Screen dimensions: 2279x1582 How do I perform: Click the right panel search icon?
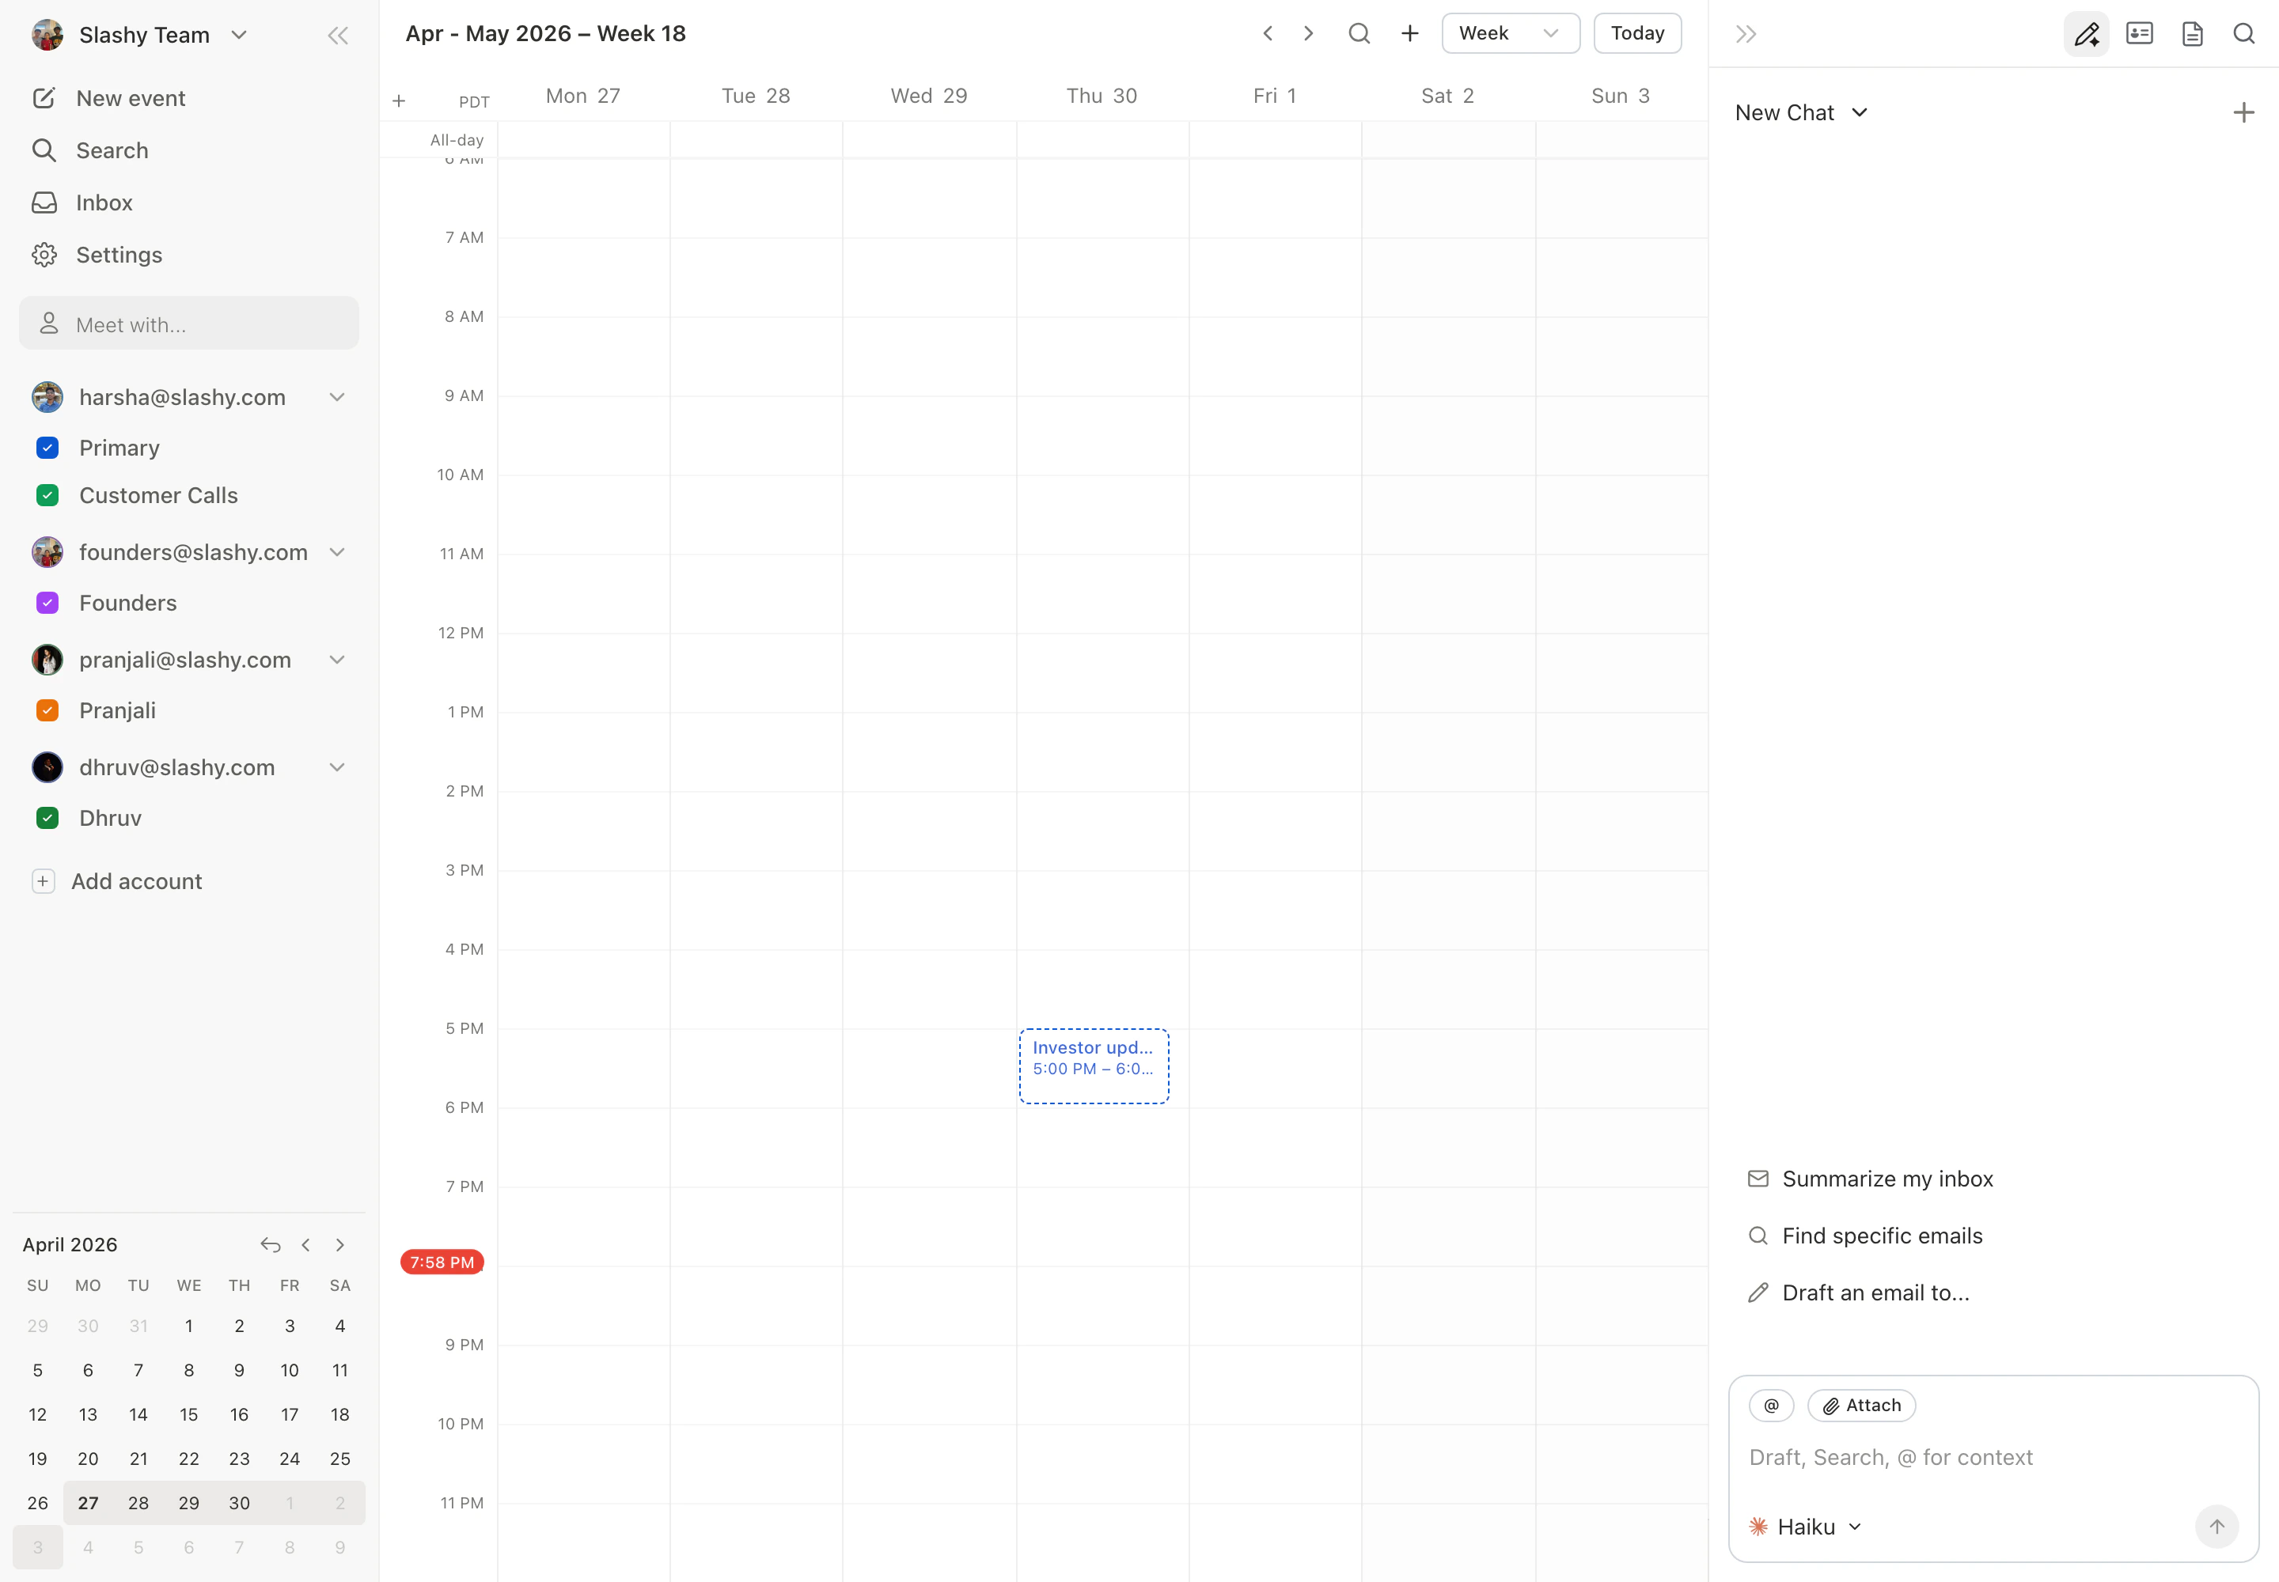[x=2243, y=35]
